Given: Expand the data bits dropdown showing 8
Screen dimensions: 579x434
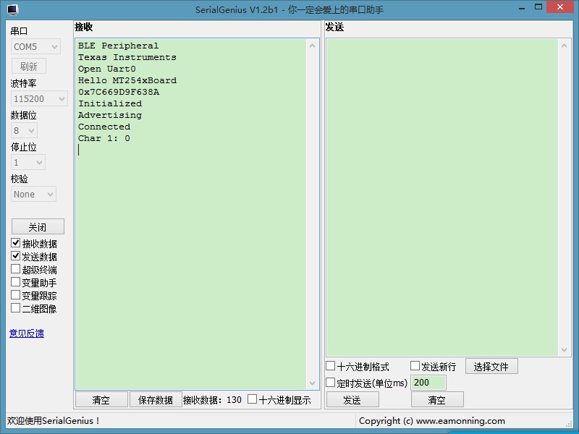Looking at the screenshot, I should pos(24,131).
